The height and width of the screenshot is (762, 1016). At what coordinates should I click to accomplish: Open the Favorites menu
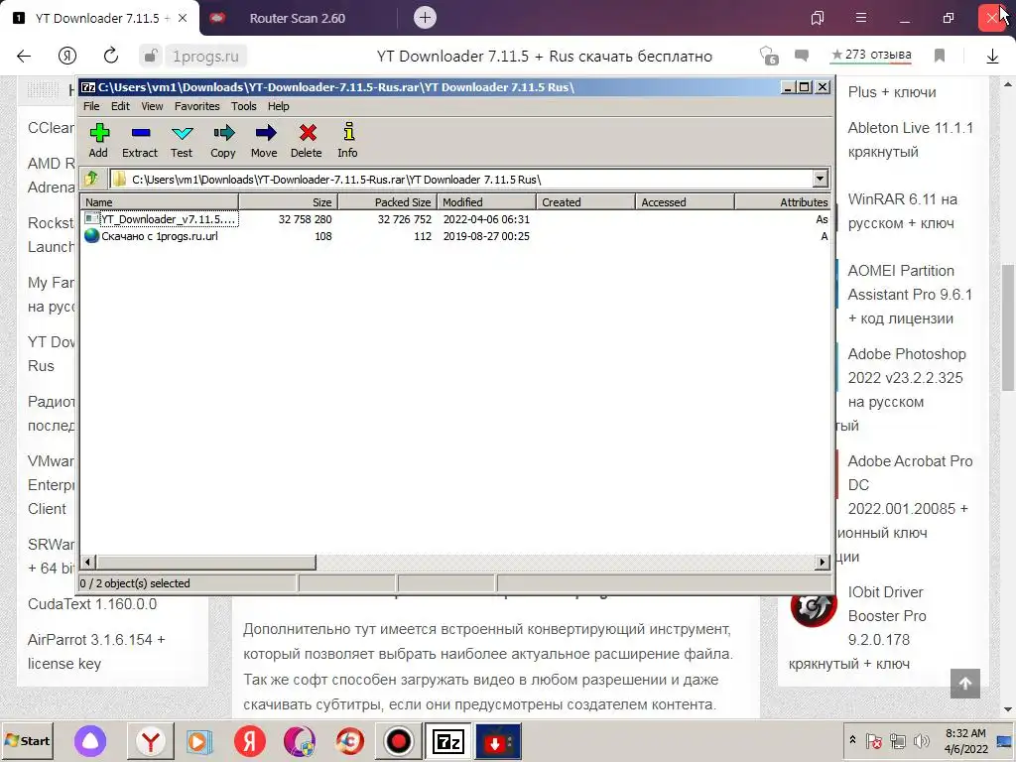pos(197,106)
